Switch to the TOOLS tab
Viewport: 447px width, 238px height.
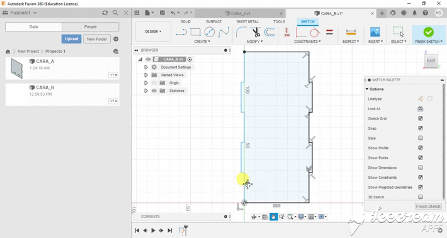tap(279, 21)
